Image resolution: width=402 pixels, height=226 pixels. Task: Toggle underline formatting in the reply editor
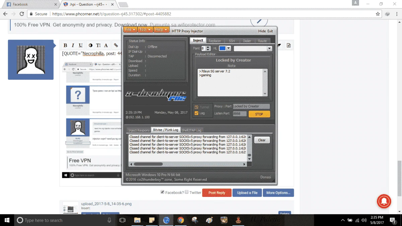tap(81, 45)
